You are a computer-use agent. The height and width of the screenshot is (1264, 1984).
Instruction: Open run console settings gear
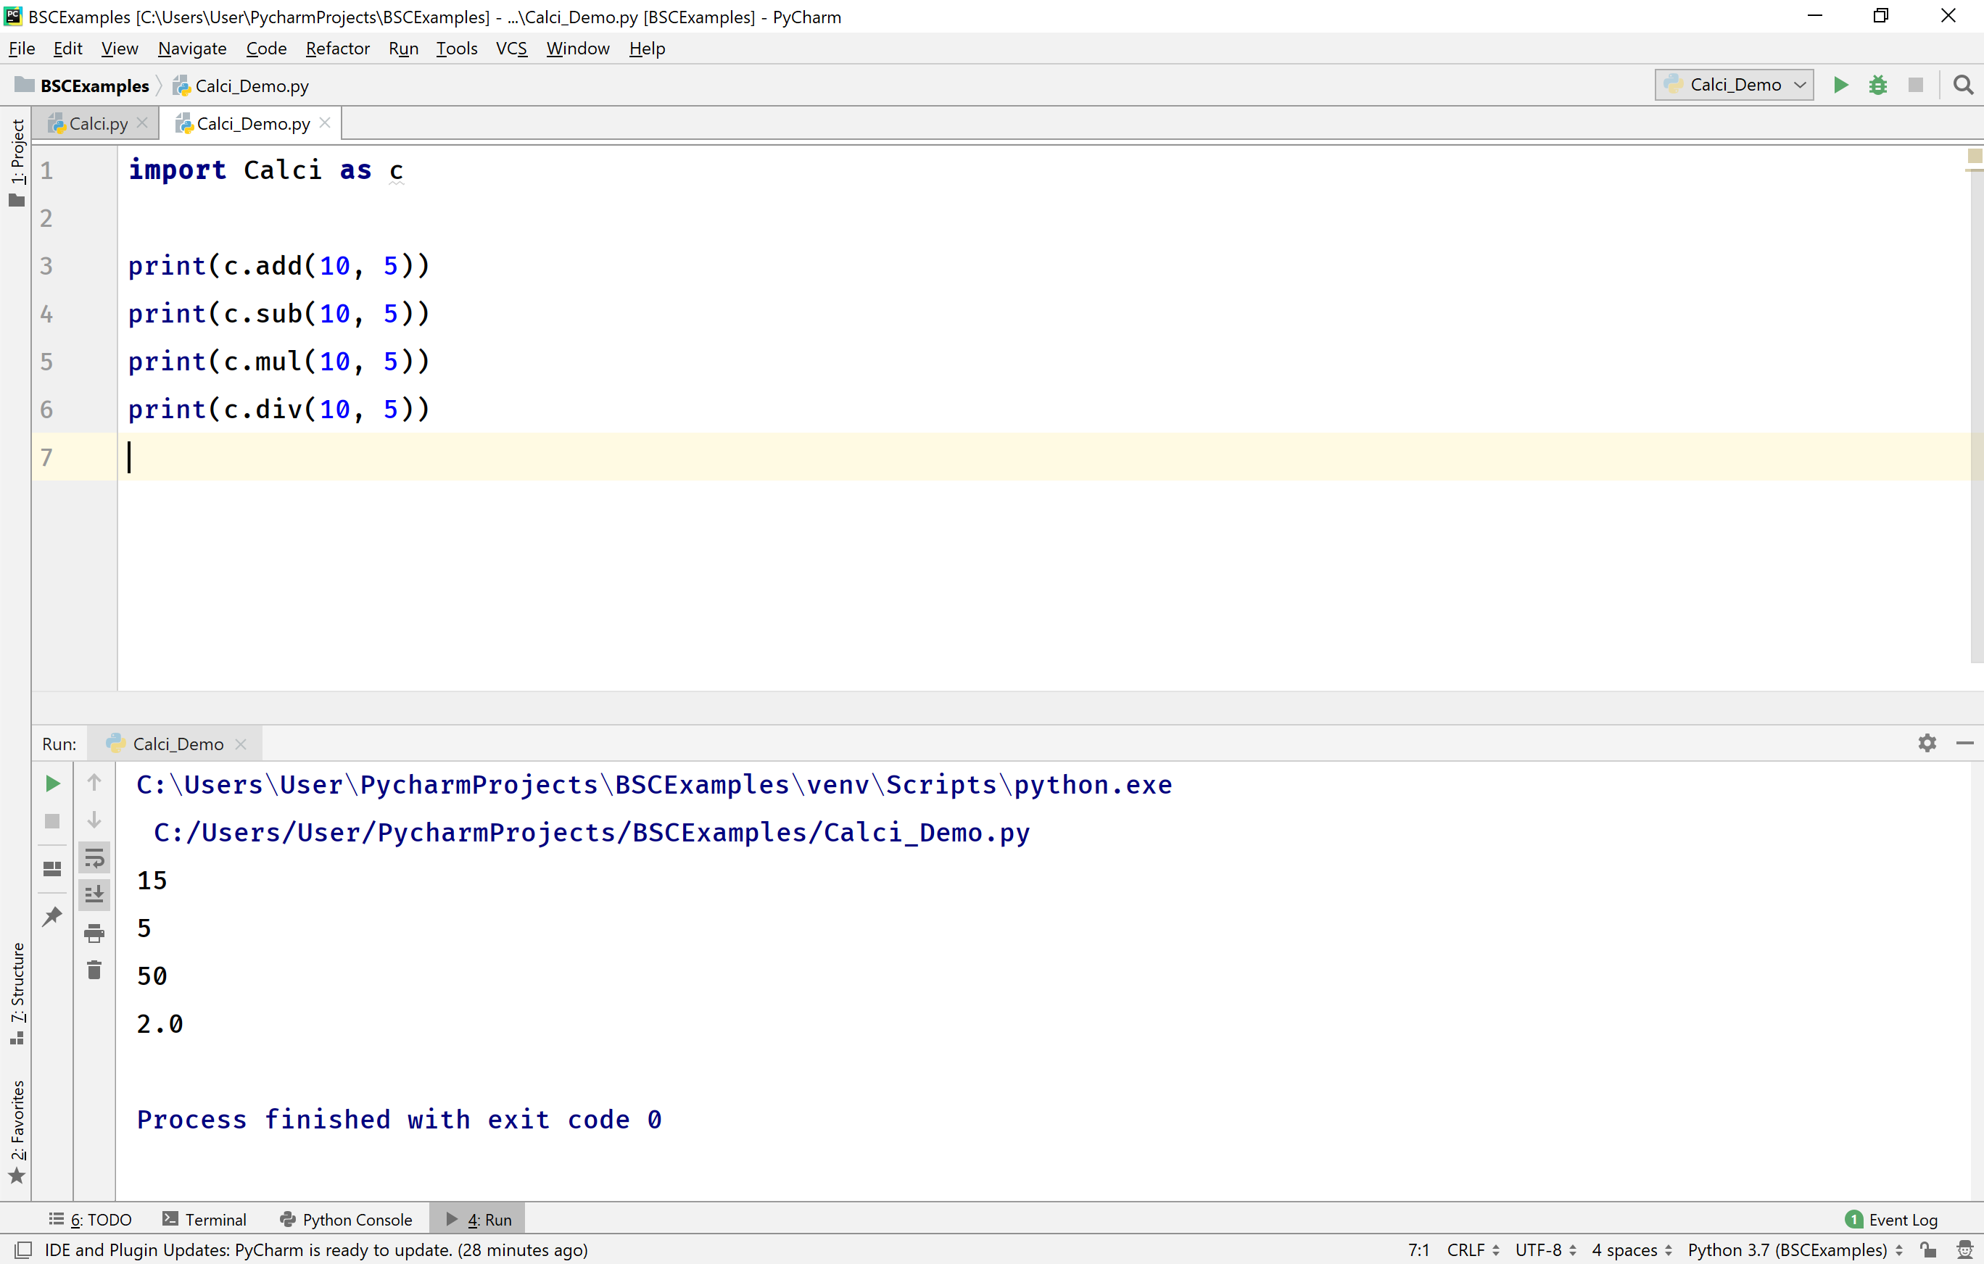click(1927, 743)
